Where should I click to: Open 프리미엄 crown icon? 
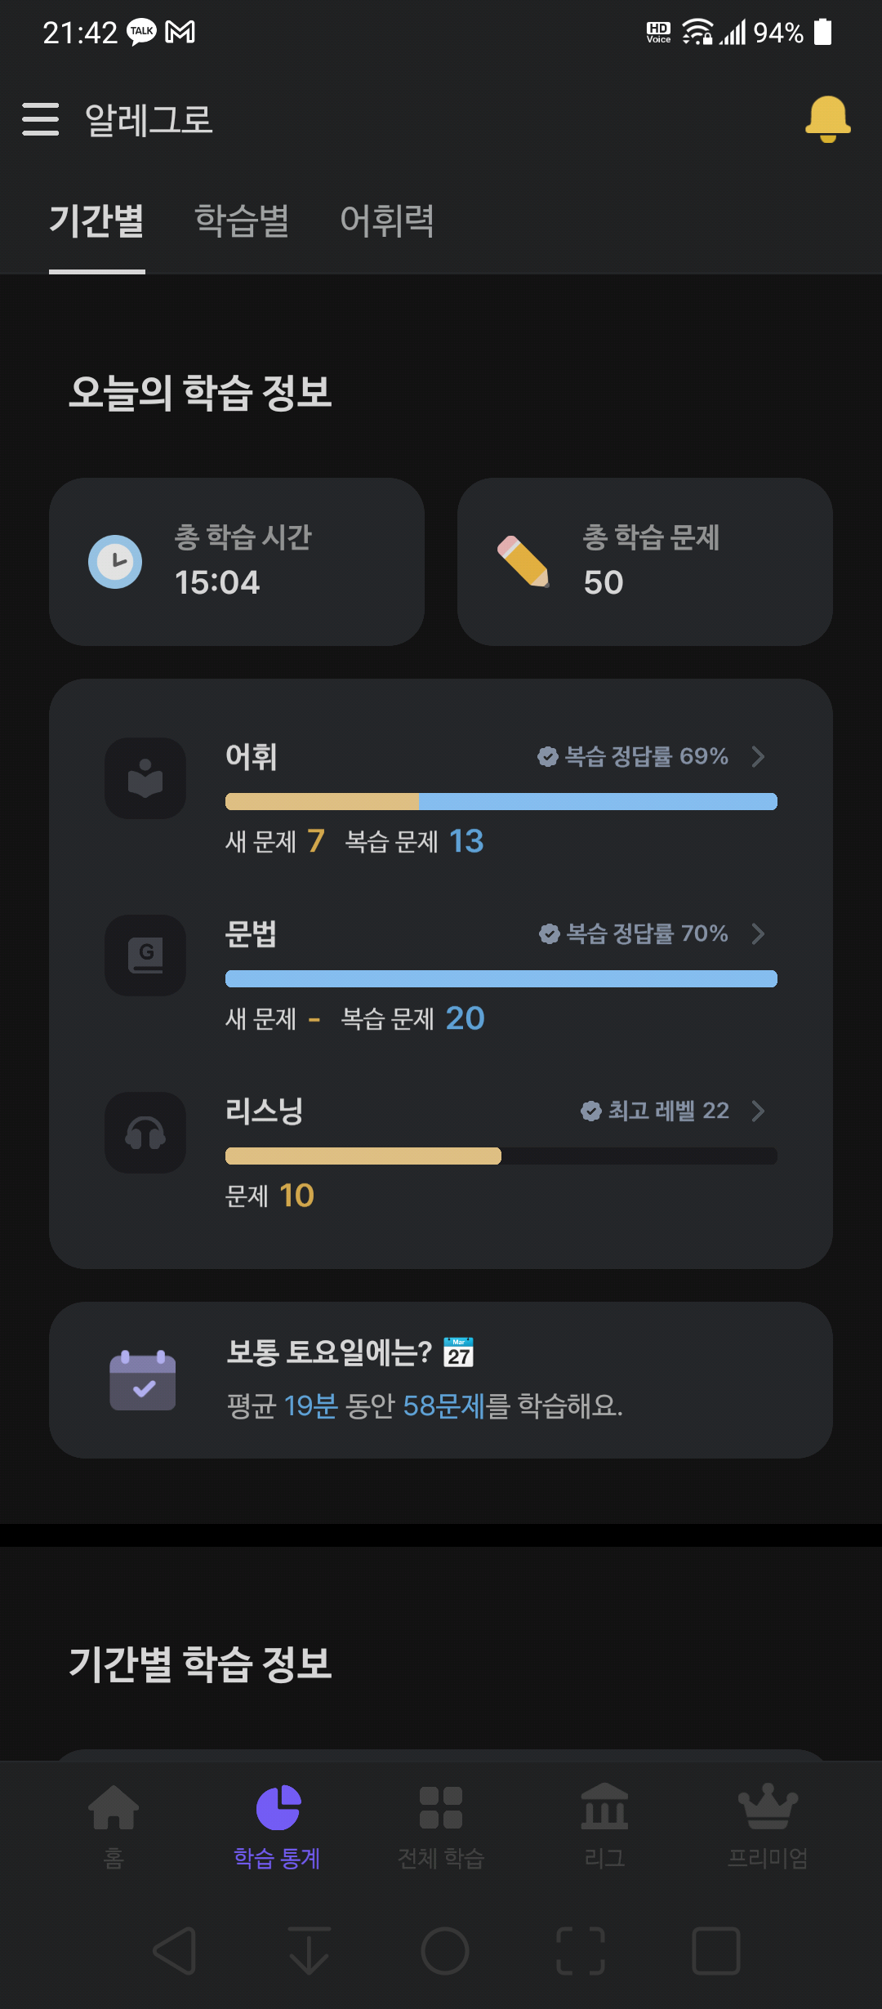coord(768,1806)
